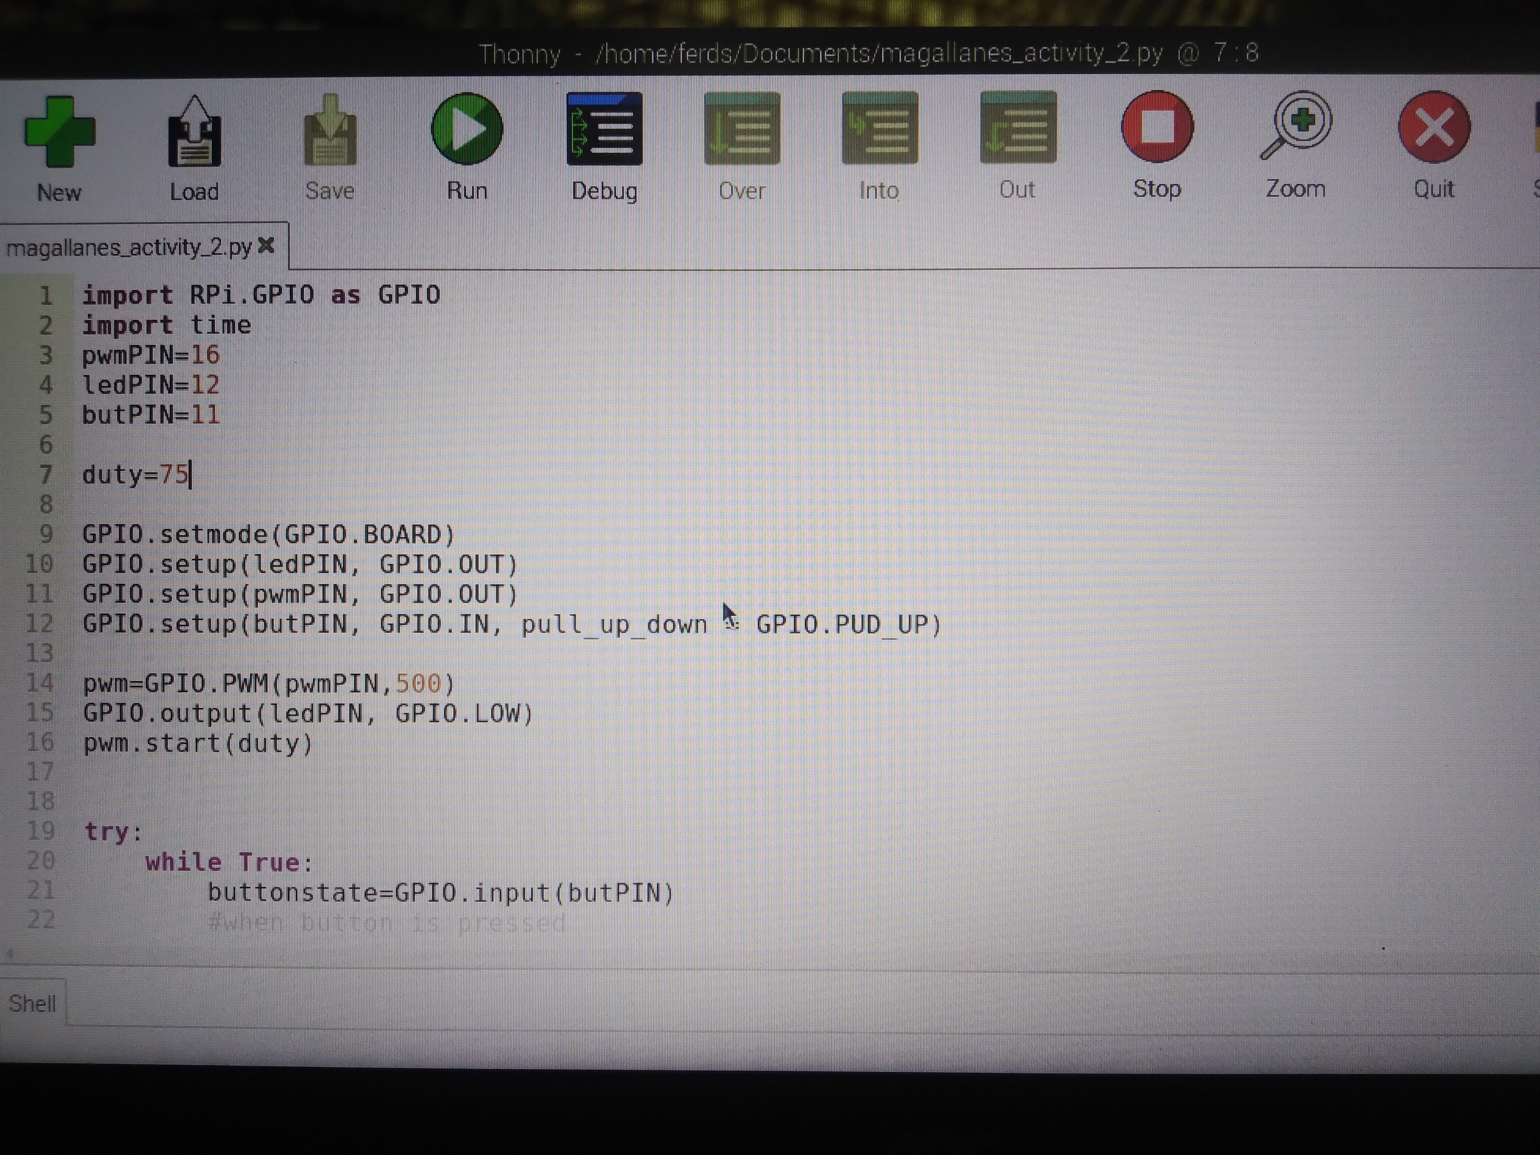Click 'GPIO.setup(pwmPIN, GPIO.OUT)' line
This screenshot has width=1540, height=1155.
coord(301,595)
